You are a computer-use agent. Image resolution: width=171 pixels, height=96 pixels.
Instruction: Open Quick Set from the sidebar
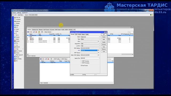coord(18,17)
